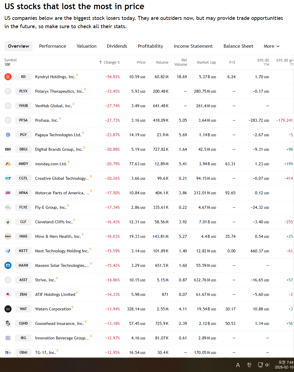
Task: Open the Pagaya Technologies Ltd. link
Action: click(x=58, y=135)
